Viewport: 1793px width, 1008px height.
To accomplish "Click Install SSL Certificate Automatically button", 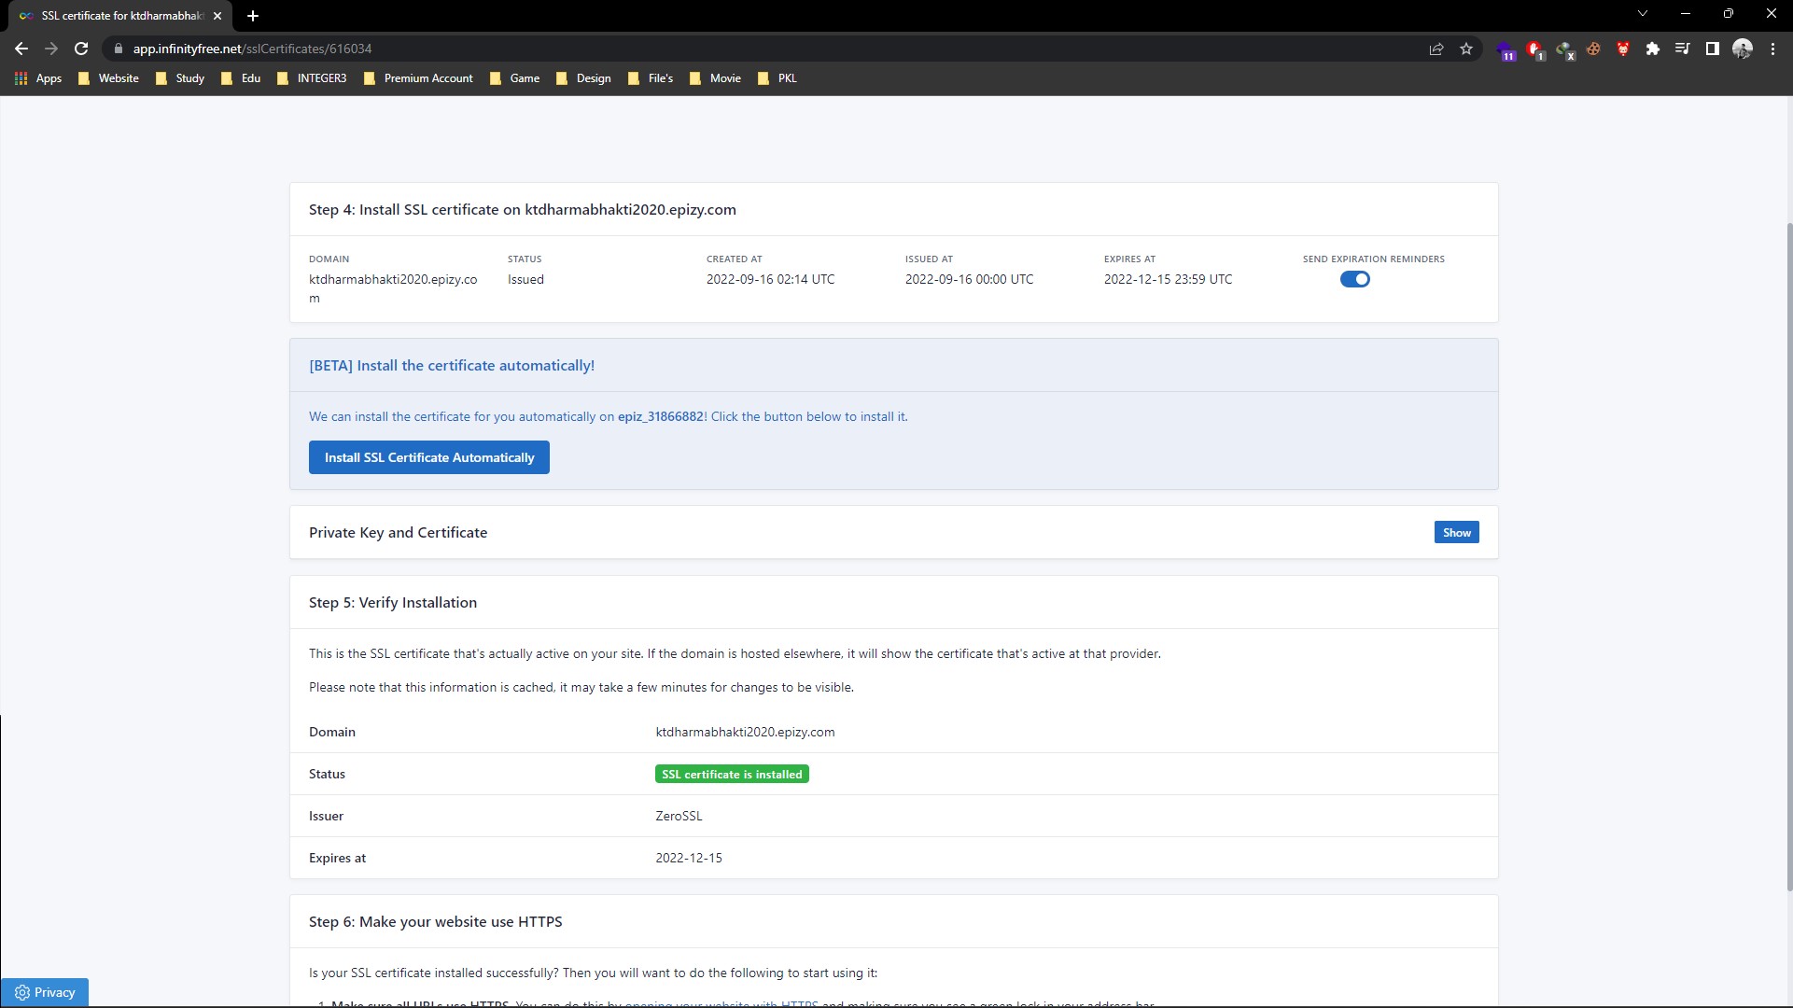I will point(428,457).
